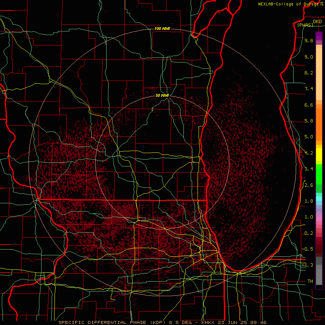Viewport: 325px width, 325px height.
Task: Click the NEXLAB-College of DuPage label
Action: tap(289, 4)
